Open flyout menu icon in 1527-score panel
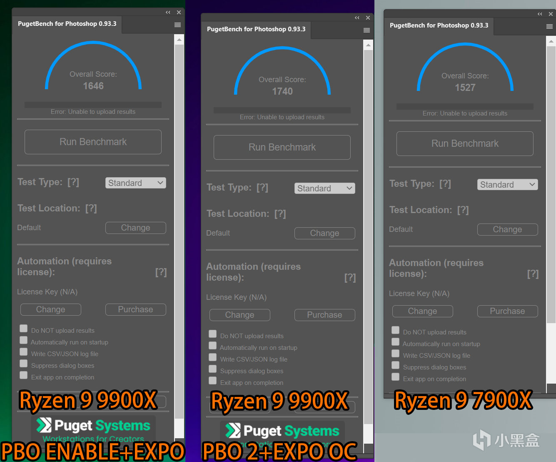Screen dimensions: 556x462 click(x=549, y=27)
